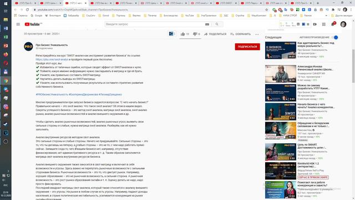Open a new browser tab with plus
Screen dimensions: 355x200
(x=318, y=3)
